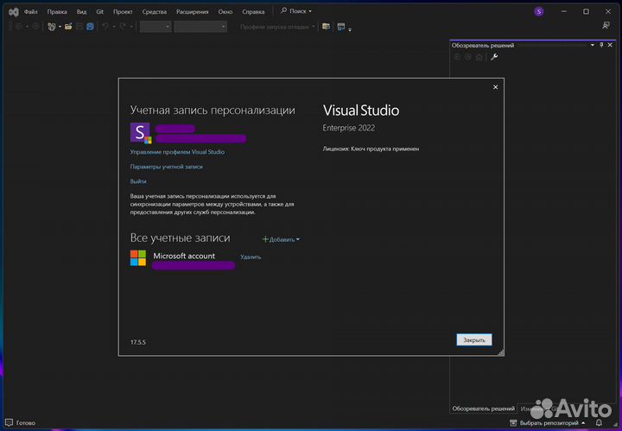Click the wrench icon in Solution Explorer
622x431 pixels.
point(494,57)
